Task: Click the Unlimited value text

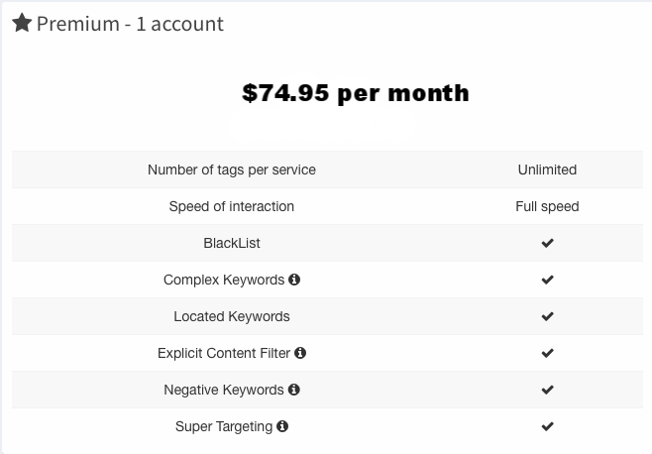Action: pos(547,170)
